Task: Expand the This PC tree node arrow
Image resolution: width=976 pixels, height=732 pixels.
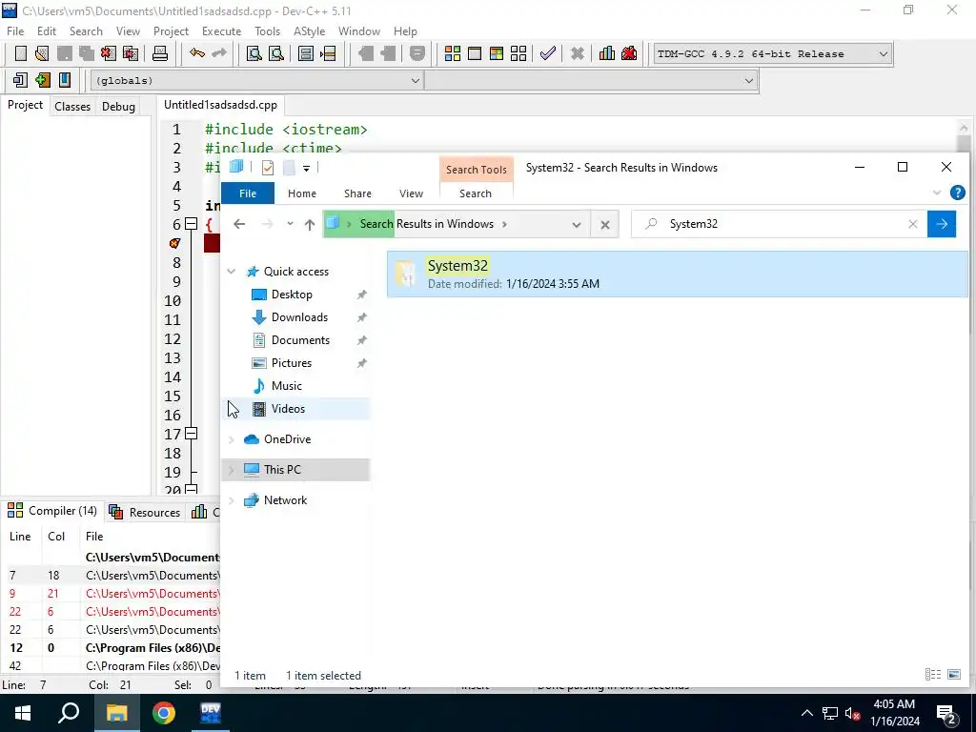Action: click(232, 470)
